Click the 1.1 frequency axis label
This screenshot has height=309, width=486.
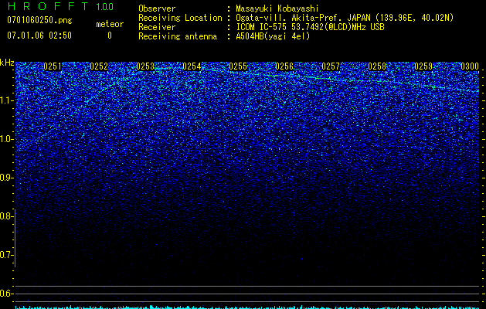[x=6, y=100]
